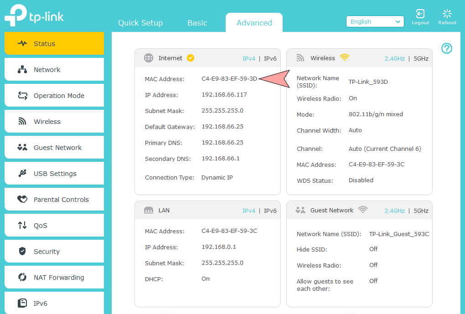Open the English language dropdown
This screenshot has height=314, width=465.
[x=375, y=21]
